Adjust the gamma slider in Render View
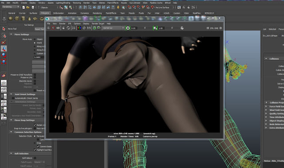Screen dimensions: 284x168 (x=172, y=28)
